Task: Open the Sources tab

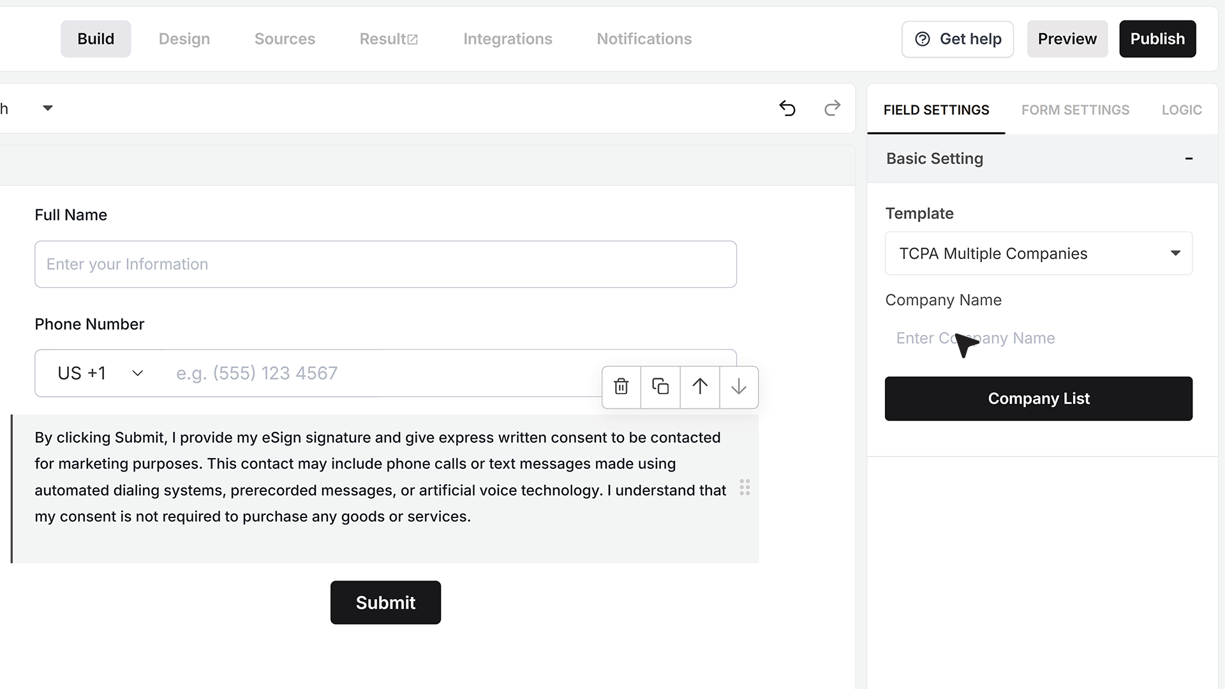Action: point(285,39)
